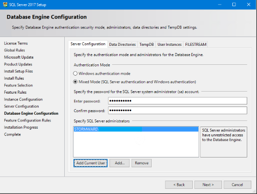Select Mixed Mode authentication radio button
Screen dimensions: 257x194
pos(75,82)
